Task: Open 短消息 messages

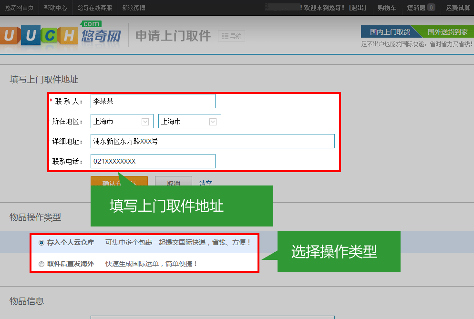Action: point(416,8)
